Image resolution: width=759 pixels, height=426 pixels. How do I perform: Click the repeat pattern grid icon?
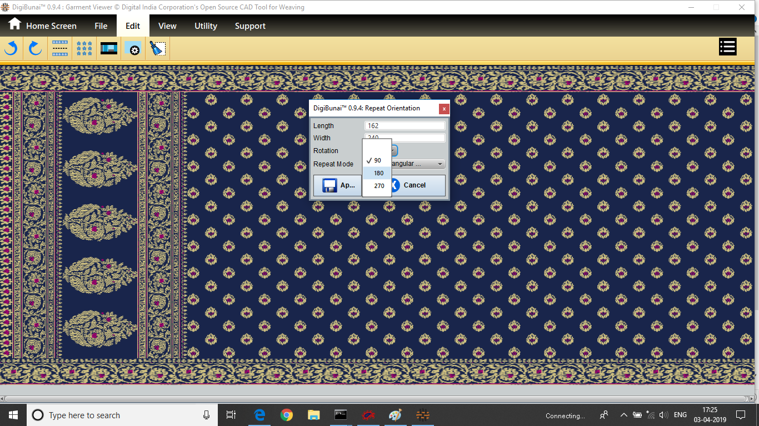pos(84,49)
